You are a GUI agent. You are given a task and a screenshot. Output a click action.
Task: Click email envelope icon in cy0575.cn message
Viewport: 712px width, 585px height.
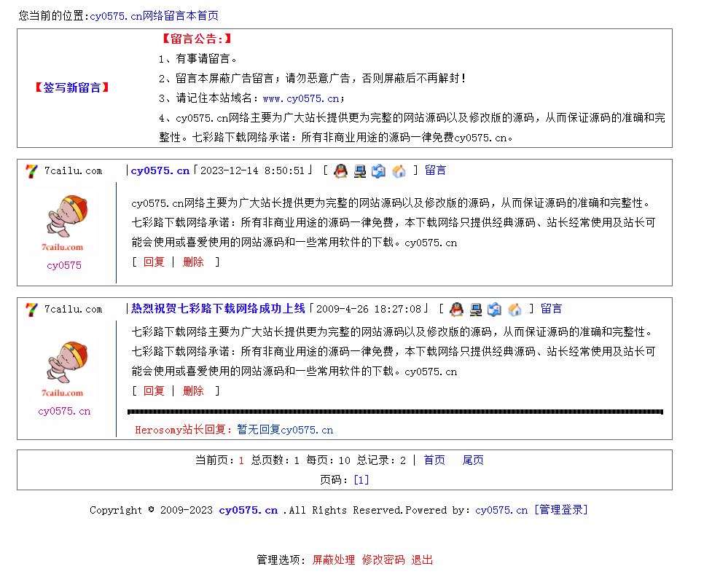click(379, 171)
